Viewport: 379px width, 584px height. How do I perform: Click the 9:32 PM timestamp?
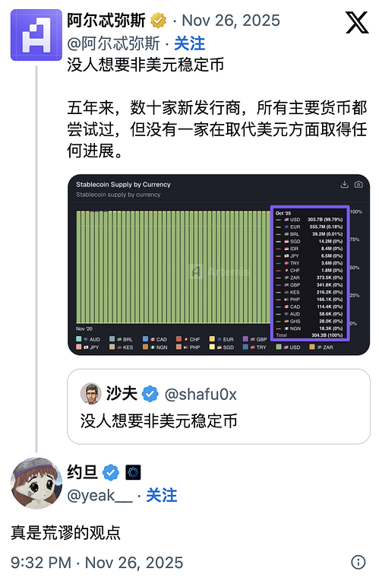tap(41, 563)
